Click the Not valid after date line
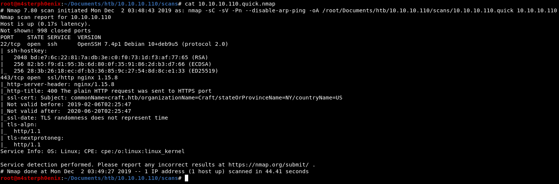The image size is (559, 184). pos(66,111)
